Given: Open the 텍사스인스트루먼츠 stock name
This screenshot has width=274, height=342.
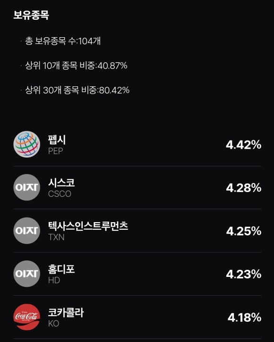Looking at the screenshot, I should pos(88,226).
